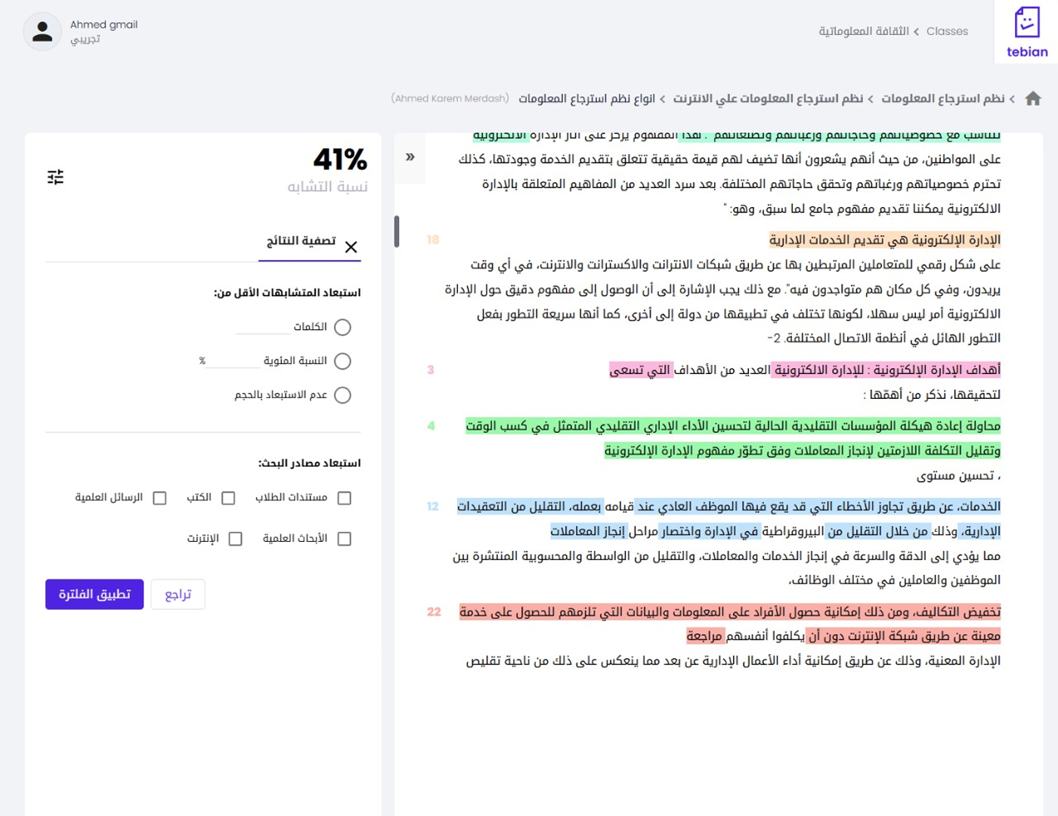This screenshot has height=816, width=1058.
Task: Check the مستندات الطلاب checkbox
Action: coord(345,498)
